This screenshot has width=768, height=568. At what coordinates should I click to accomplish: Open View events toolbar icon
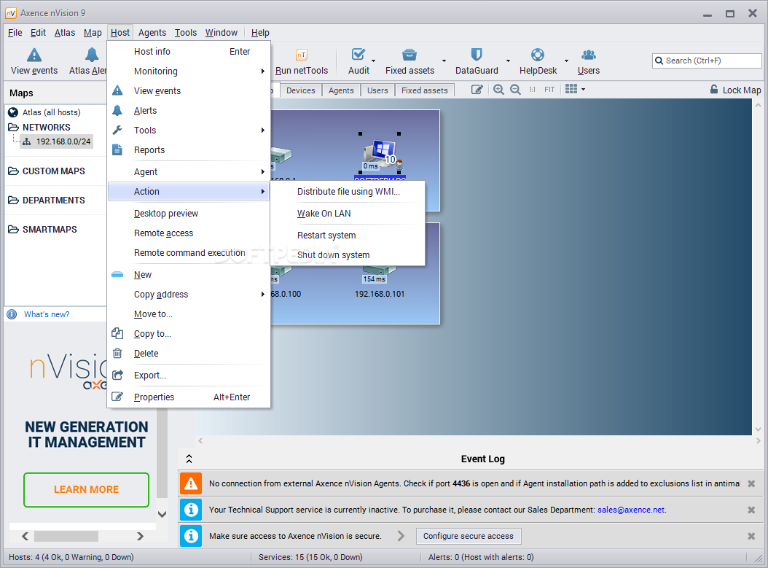click(x=34, y=55)
